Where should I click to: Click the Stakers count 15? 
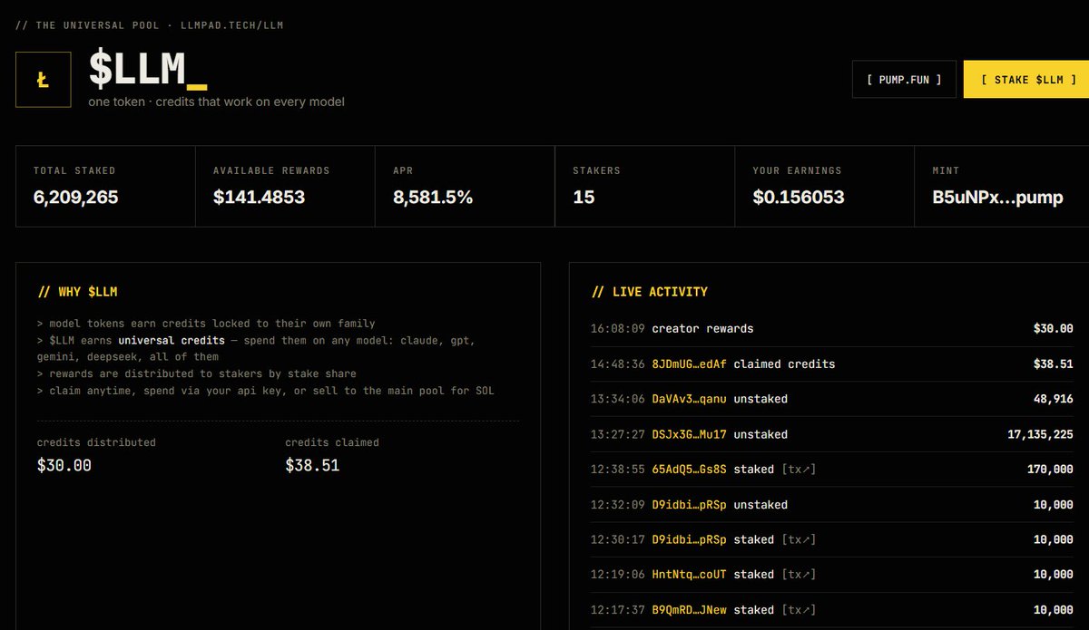pyautogui.click(x=584, y=197)
